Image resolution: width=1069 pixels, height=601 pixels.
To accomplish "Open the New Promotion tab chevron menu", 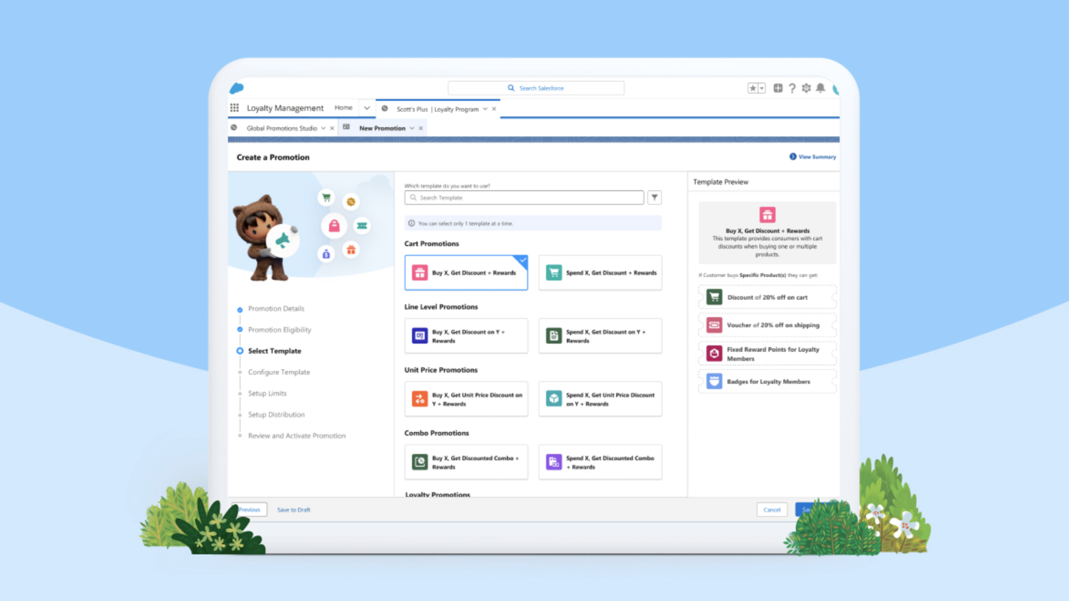I will pyautogui.click(x=412, y=129).
